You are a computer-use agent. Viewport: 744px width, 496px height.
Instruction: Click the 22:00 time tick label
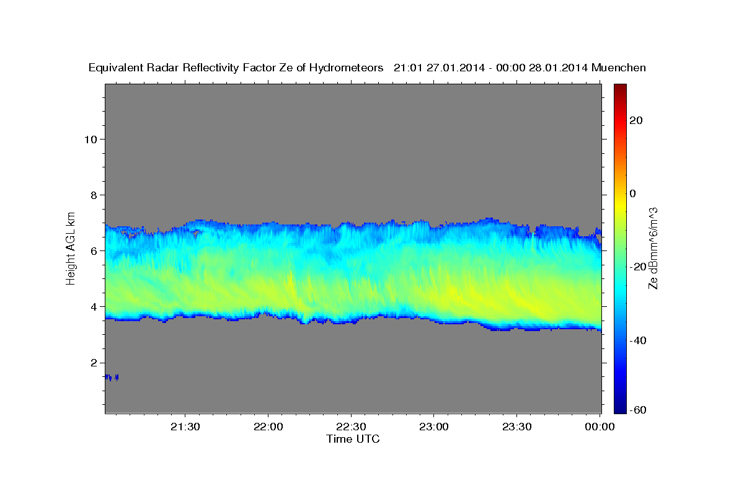click(268, 427)
